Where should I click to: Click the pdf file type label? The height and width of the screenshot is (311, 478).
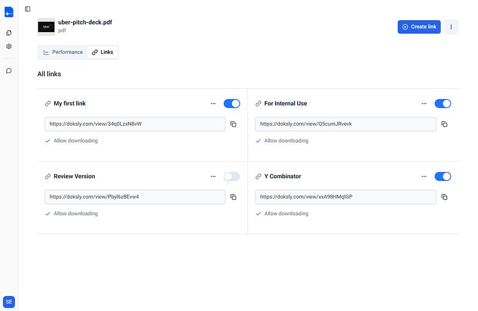click(x=62, y=31)
